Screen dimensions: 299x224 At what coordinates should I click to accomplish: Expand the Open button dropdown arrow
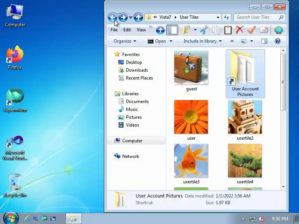(x=171, y=41)
